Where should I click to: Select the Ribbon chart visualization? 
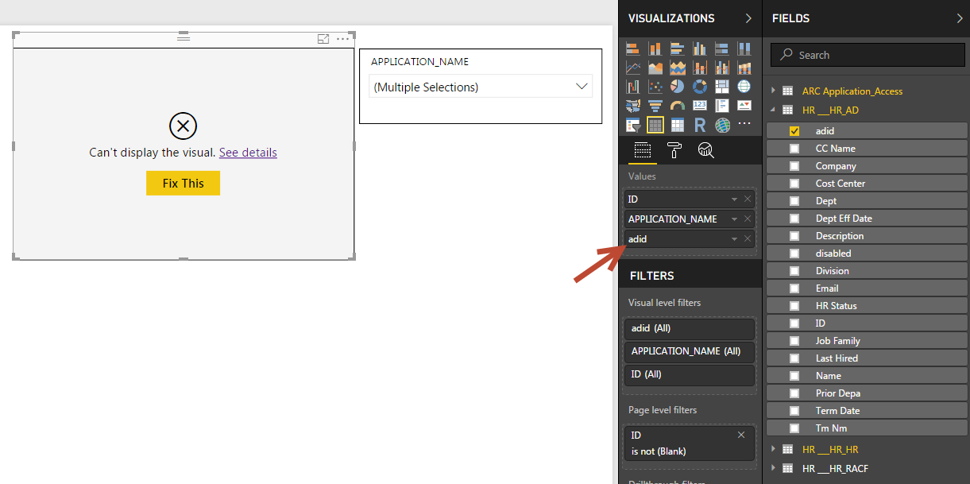click(744, 68)
